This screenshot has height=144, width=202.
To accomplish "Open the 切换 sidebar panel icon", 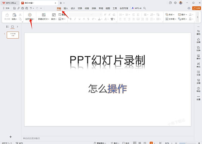I will tap(198, 49).
